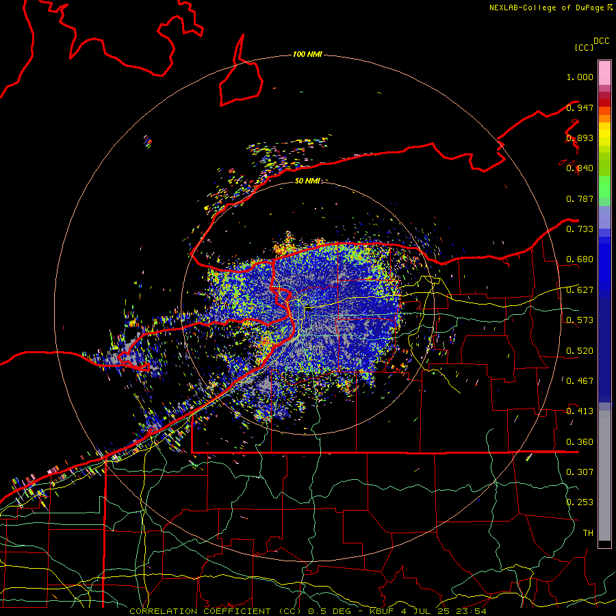Screen dimensions: 616x616
Task: Select the 0.840 legend value
Action: click(x=580, y=168)
